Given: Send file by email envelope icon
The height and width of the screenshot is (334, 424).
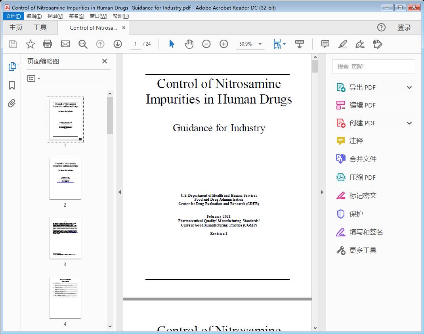Looking at the screenshot, I should coord(65,44).
